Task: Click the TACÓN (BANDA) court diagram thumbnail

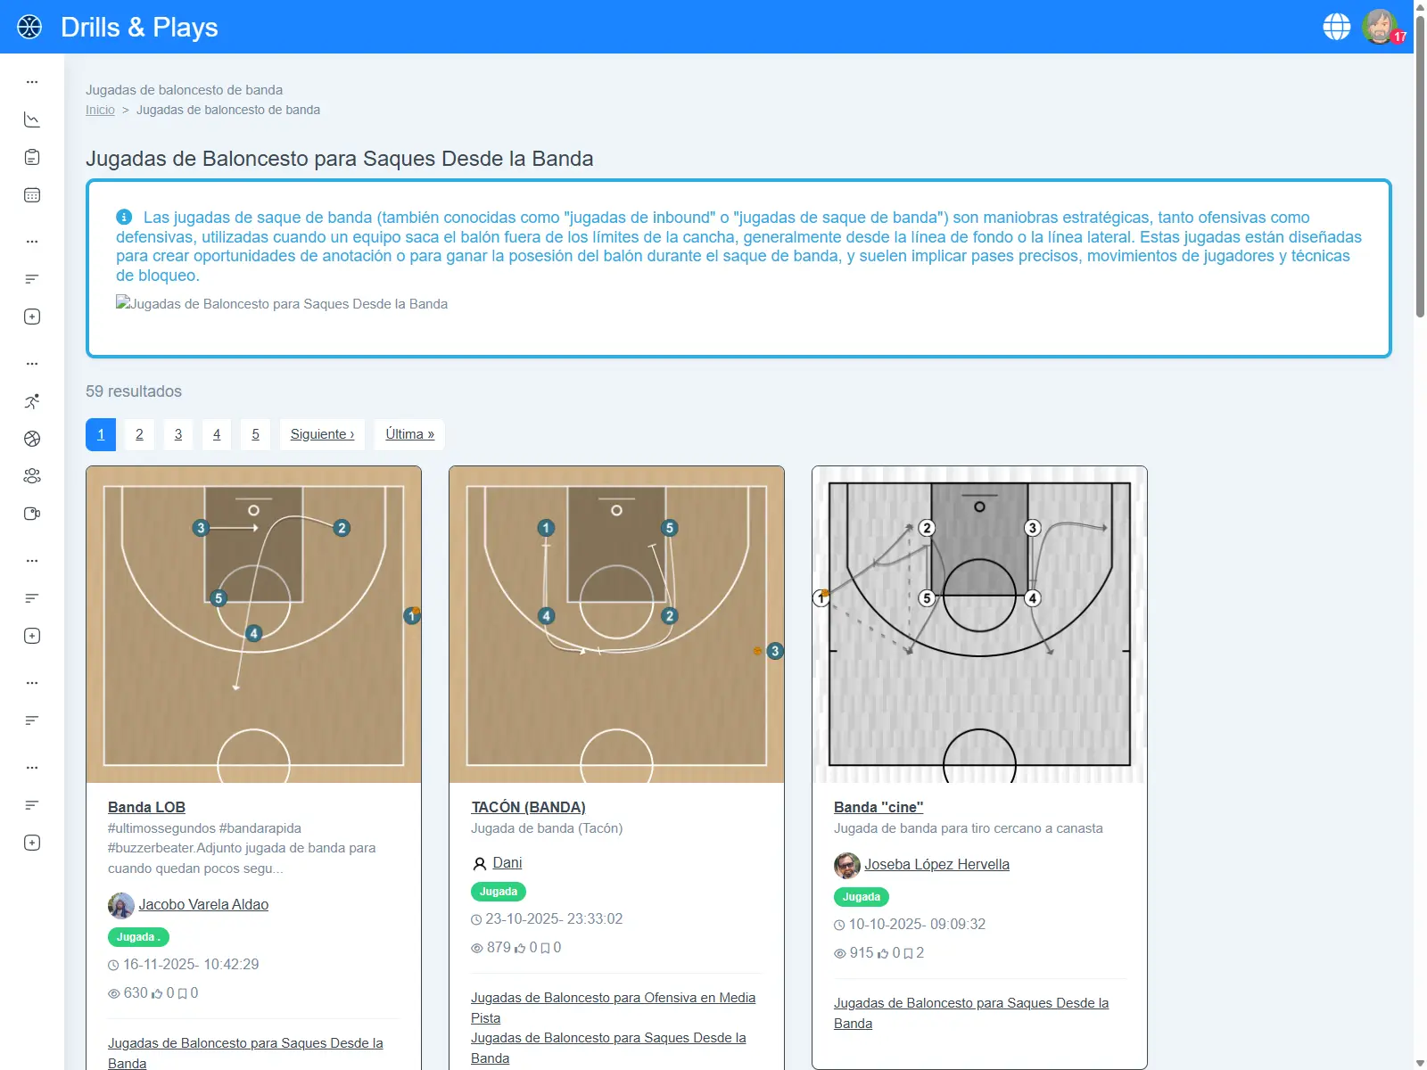Action: click(616, 624)
